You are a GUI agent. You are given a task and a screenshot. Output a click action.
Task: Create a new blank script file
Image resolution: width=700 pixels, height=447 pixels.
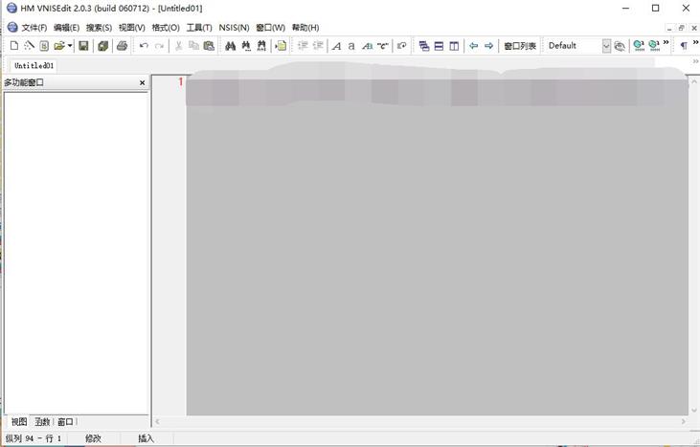(14, 46)
